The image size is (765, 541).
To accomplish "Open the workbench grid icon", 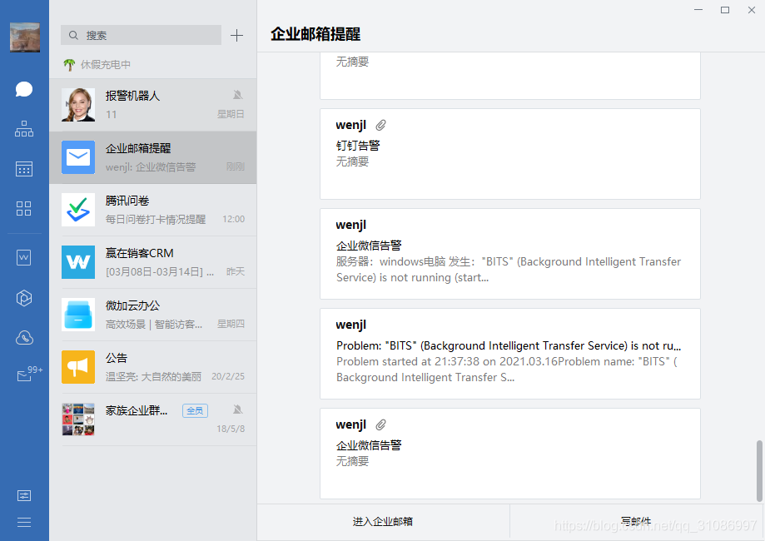I will (x=24, y=208).
